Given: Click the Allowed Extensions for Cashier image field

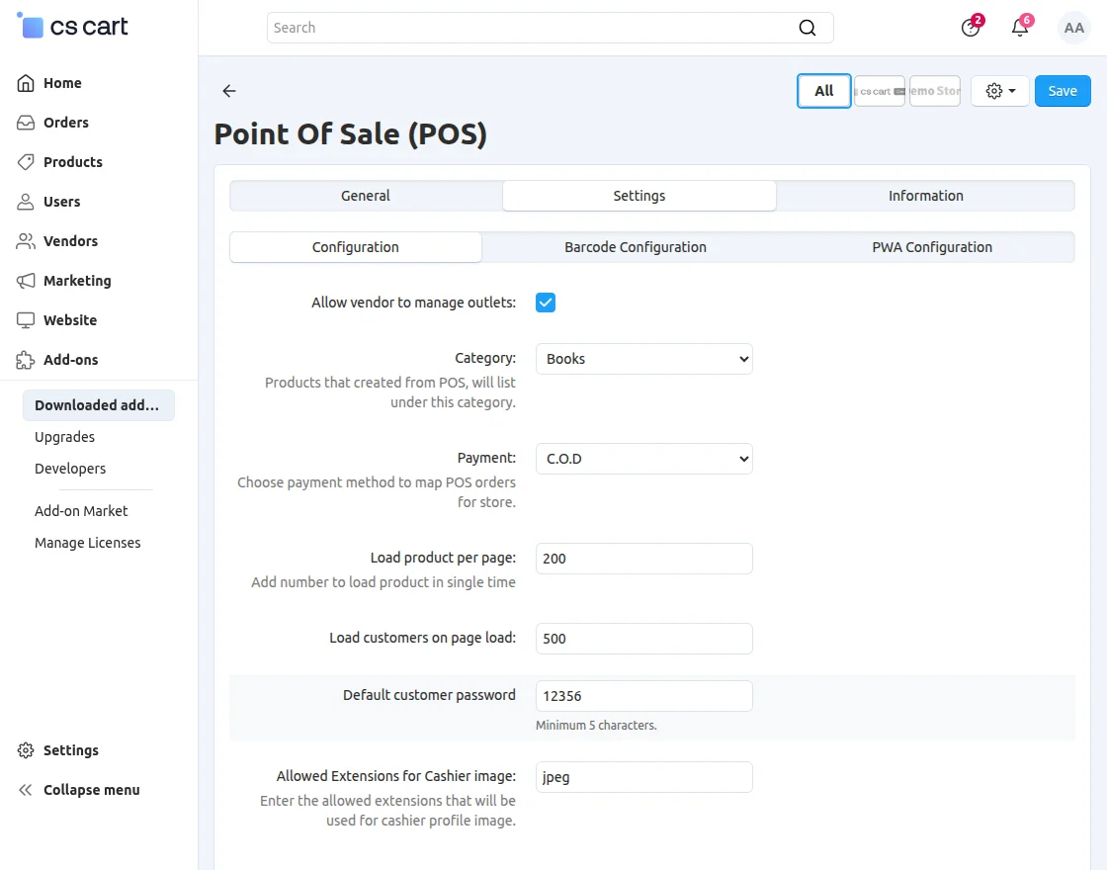Looking at the screenshot, I should [643, 777].
